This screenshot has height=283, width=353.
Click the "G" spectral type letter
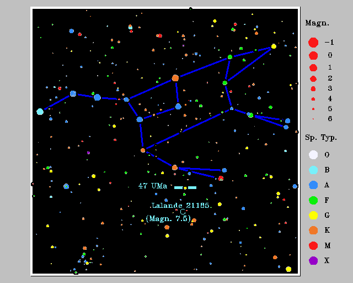pos(327,216)
